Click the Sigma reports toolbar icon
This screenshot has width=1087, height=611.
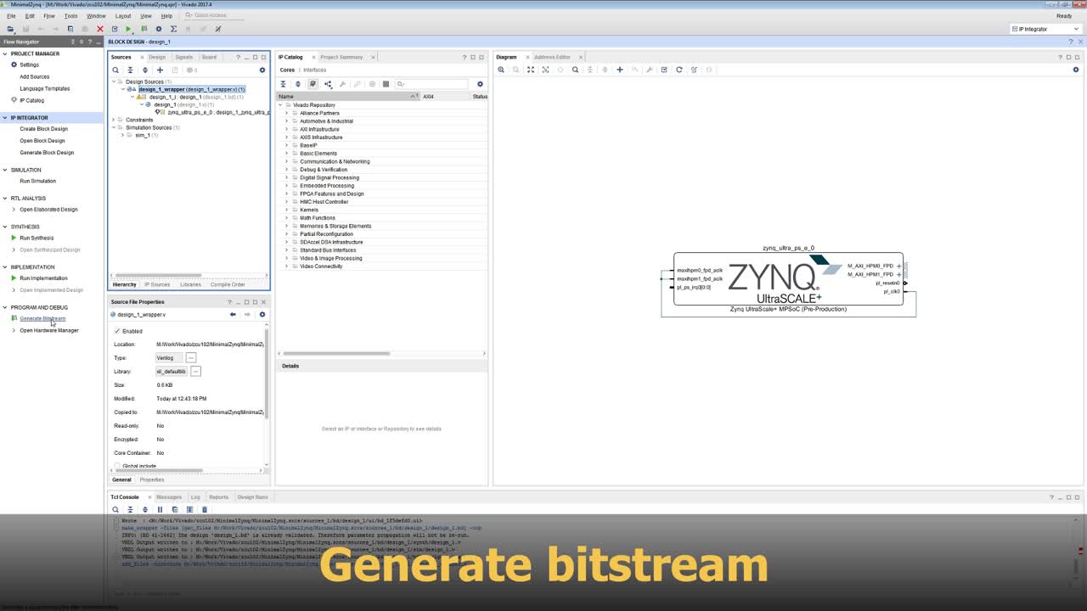point(173,29)
